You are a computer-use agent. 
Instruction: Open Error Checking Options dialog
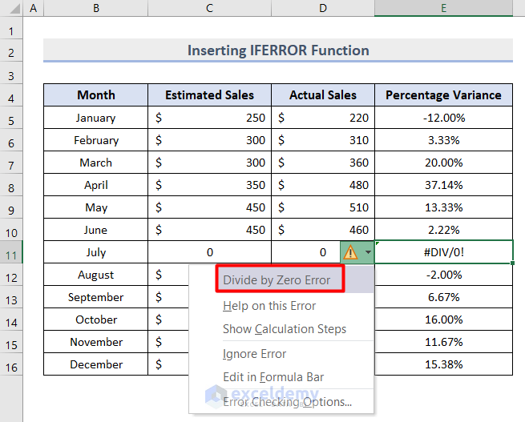pyautogui.click(x=287, y=401)
